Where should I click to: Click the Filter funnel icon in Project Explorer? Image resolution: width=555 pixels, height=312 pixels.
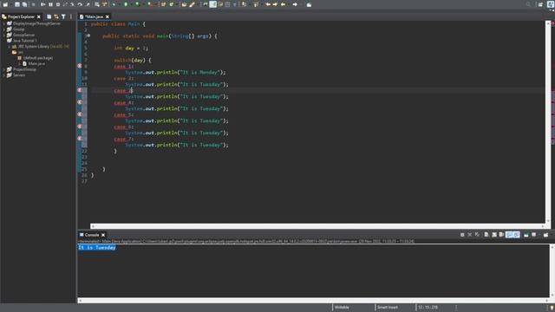click(x=63, y=16)
